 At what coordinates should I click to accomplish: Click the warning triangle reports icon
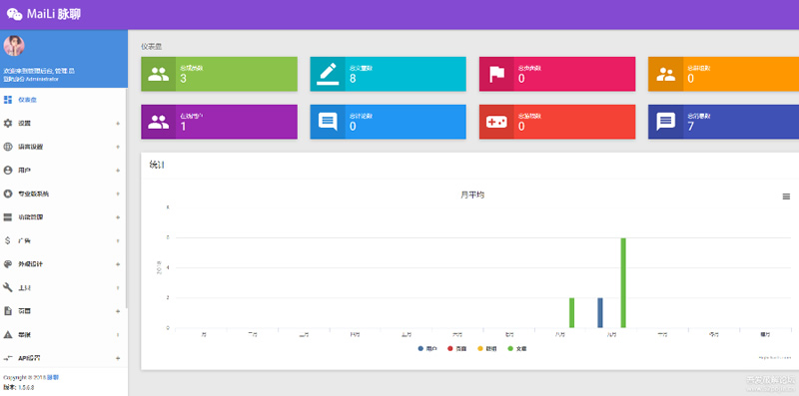pyautogui.click(x=8, y=335)
